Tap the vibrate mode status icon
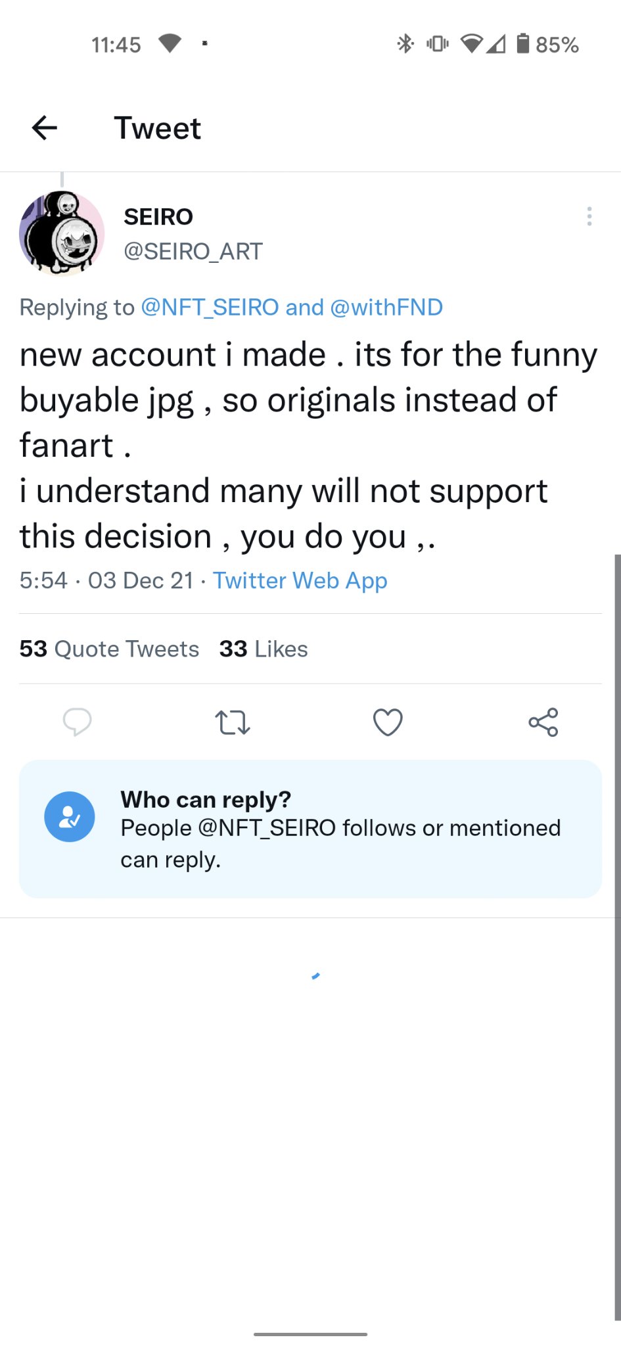This screenshot has width=621, height=1346. click(x=437, y=44)
